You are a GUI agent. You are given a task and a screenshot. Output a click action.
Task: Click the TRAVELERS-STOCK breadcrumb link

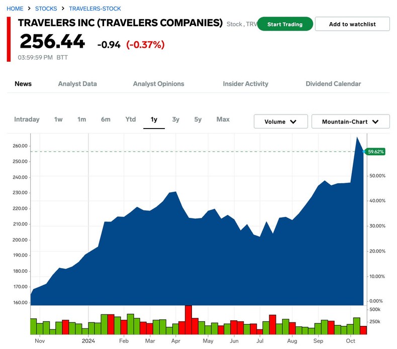(x=94, y=9)
